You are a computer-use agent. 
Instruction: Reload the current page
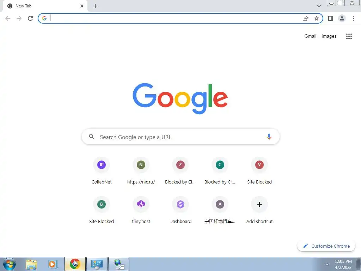(x=30, y=18)
